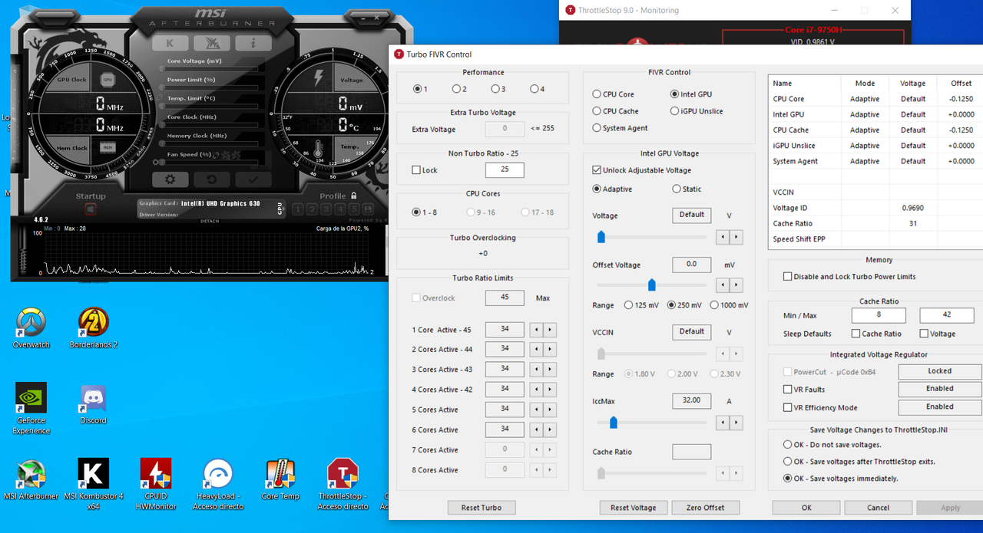Select Afterburner profile slot 1
Viewport: 983px width, 533px height.
click(298, 209)
